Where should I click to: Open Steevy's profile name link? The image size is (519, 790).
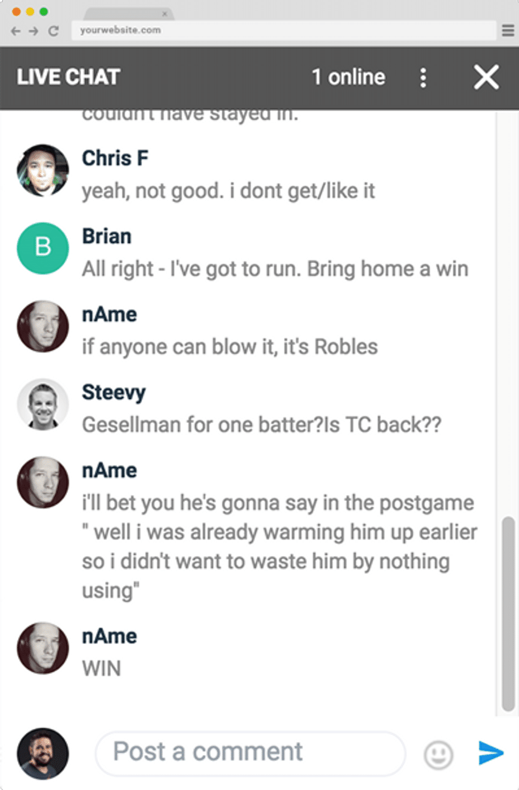coord(114,393)
